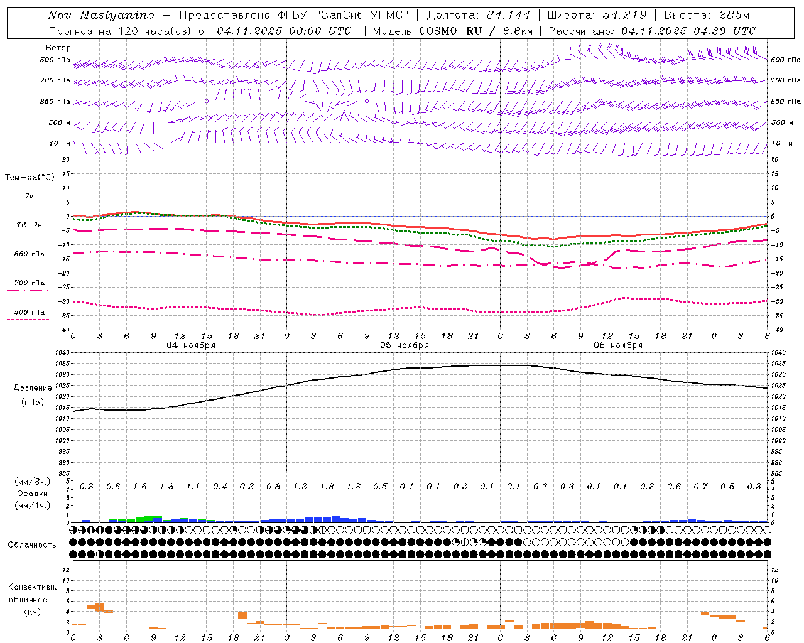Click the 04 ноября date label
Viewport: 804px width, 643px height.
(190, 345)
